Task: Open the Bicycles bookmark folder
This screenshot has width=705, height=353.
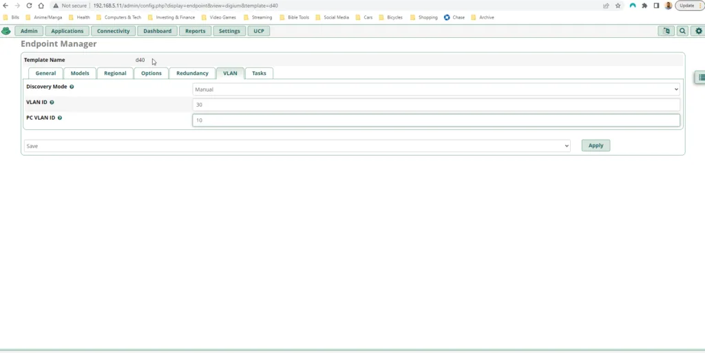Action: pyautogui.click(x=391, y=17)
